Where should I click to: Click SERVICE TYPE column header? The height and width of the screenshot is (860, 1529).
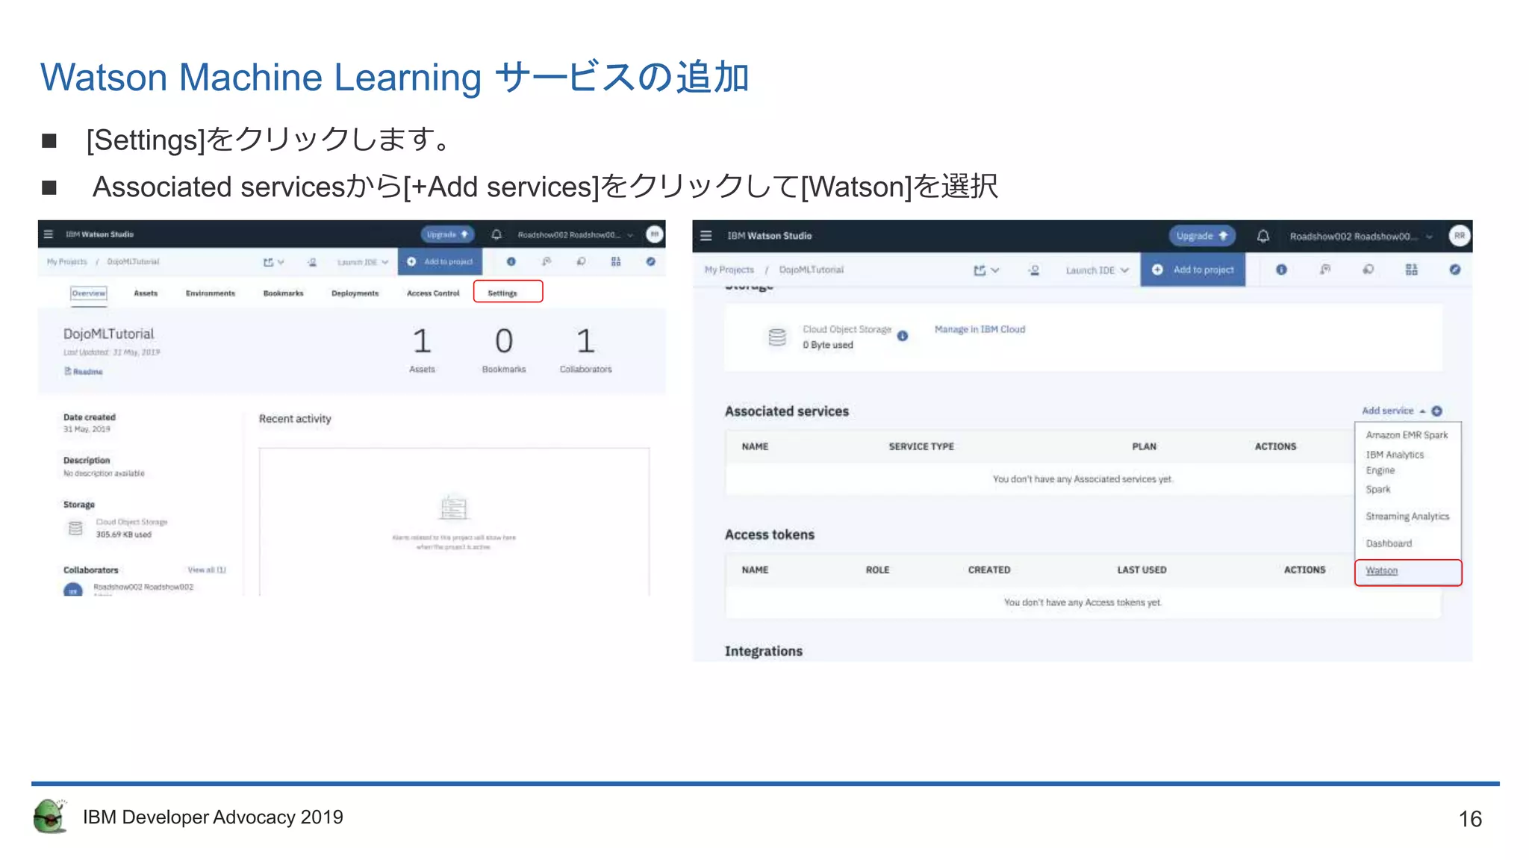[921, 446]
